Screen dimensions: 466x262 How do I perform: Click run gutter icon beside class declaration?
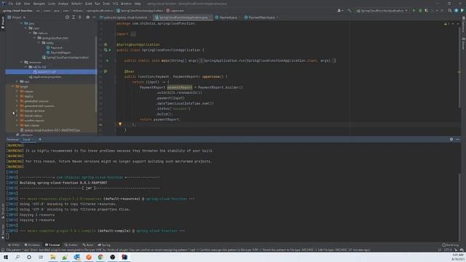[110, 50]
